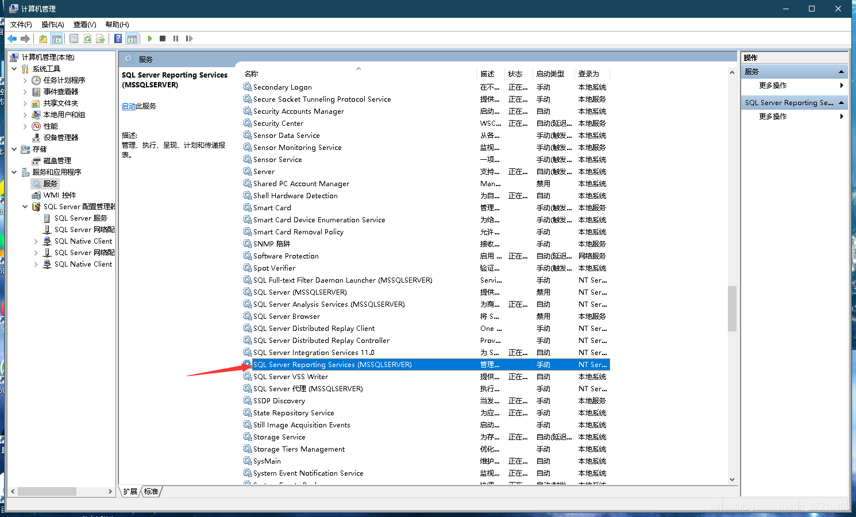Open the 查看(V) menu
The width and height of the screenshot is (856, 517).
click(x=85, y=24)
